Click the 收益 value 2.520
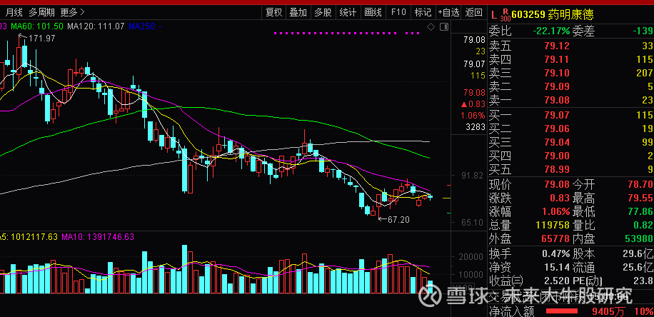The image size is (654, 317). pos(556,281)
